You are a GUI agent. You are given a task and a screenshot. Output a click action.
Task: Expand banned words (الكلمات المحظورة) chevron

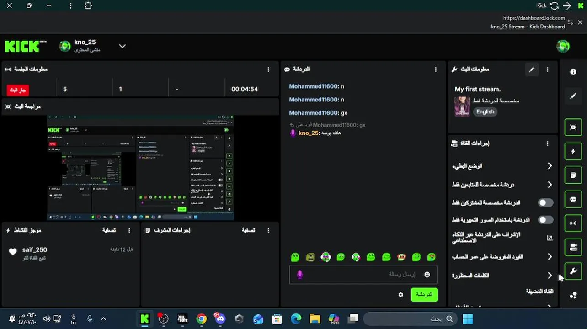[550, 276]
